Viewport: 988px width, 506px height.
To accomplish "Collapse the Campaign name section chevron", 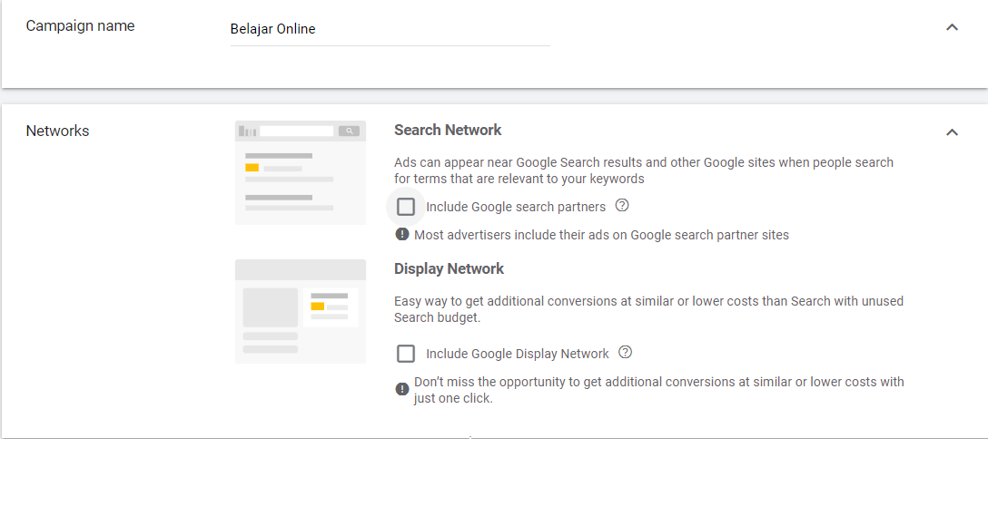I will coord(952,27).
